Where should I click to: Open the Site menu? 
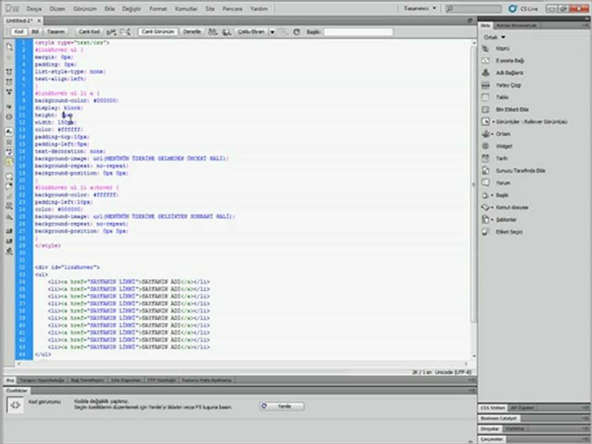click(210, 9)
